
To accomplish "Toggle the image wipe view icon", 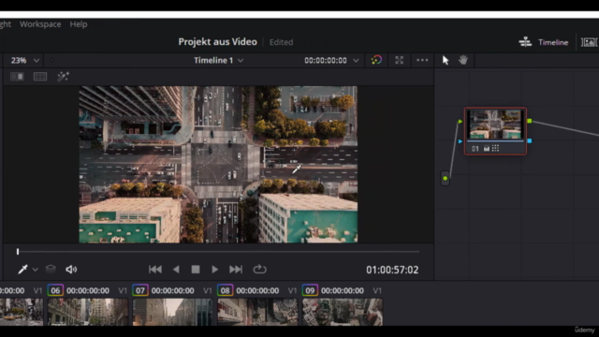I will pyautogui.click(x=17, y=77).
